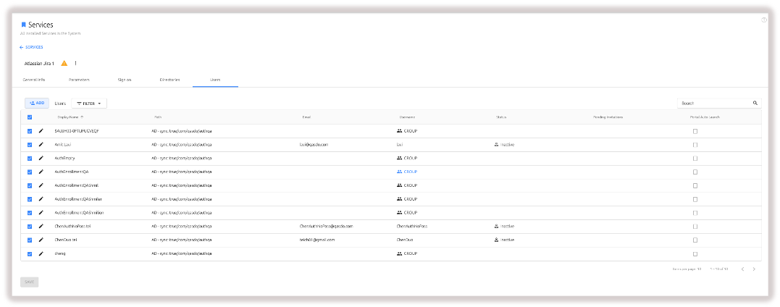Deselect the Amit Lavi row checkbox
The width and height of the screenshot is (780, 307).
point(30,145)
